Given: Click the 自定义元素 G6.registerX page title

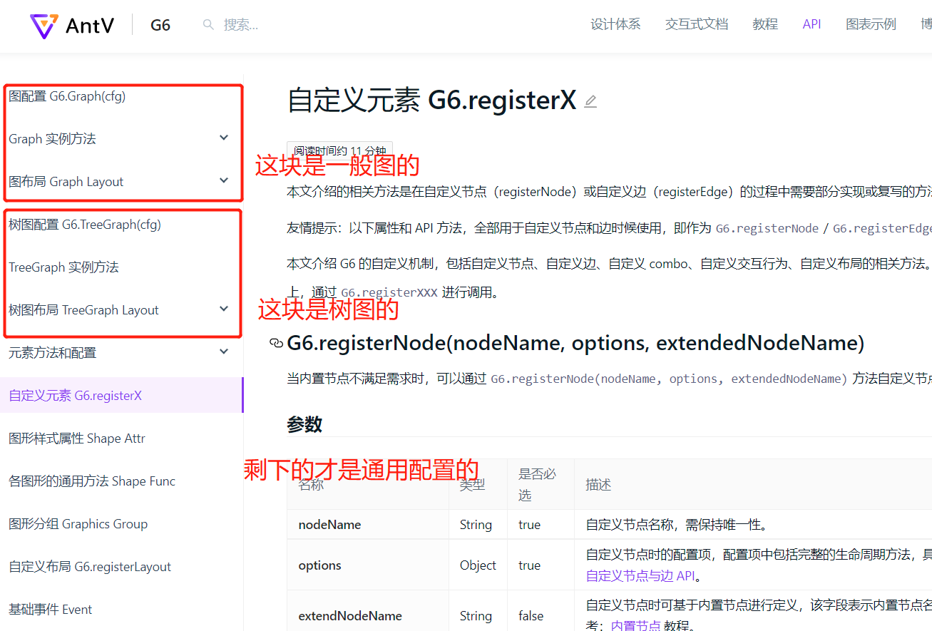Looking at the screenshot, I should (x=431, y=101).
